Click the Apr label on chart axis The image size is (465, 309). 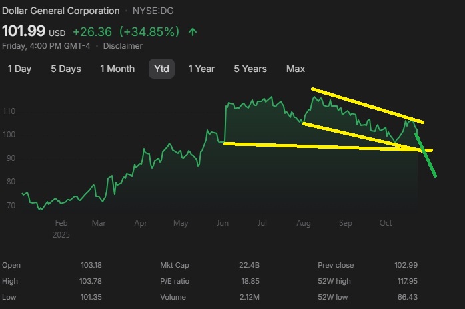point(141,223)
